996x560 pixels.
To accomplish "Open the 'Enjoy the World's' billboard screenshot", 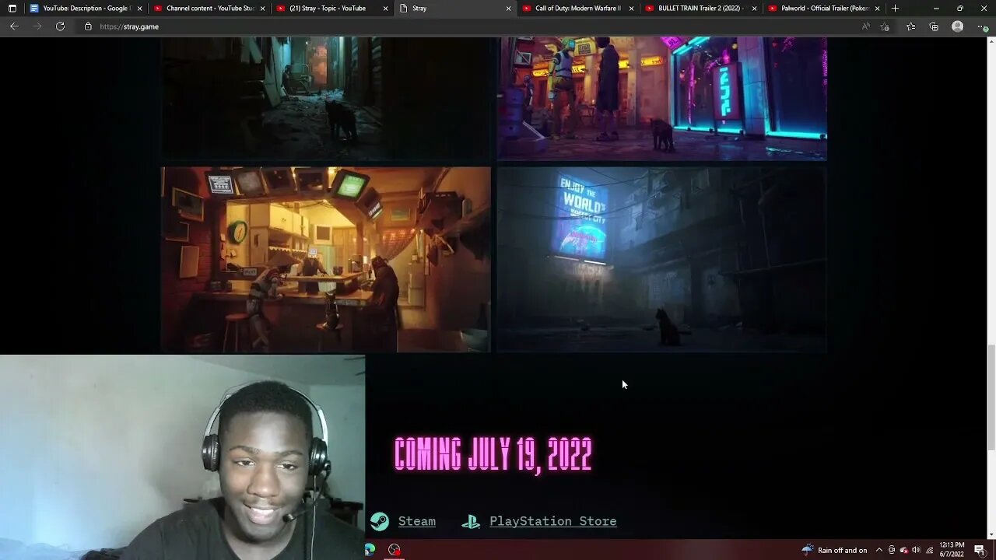I will pos(661,260).
